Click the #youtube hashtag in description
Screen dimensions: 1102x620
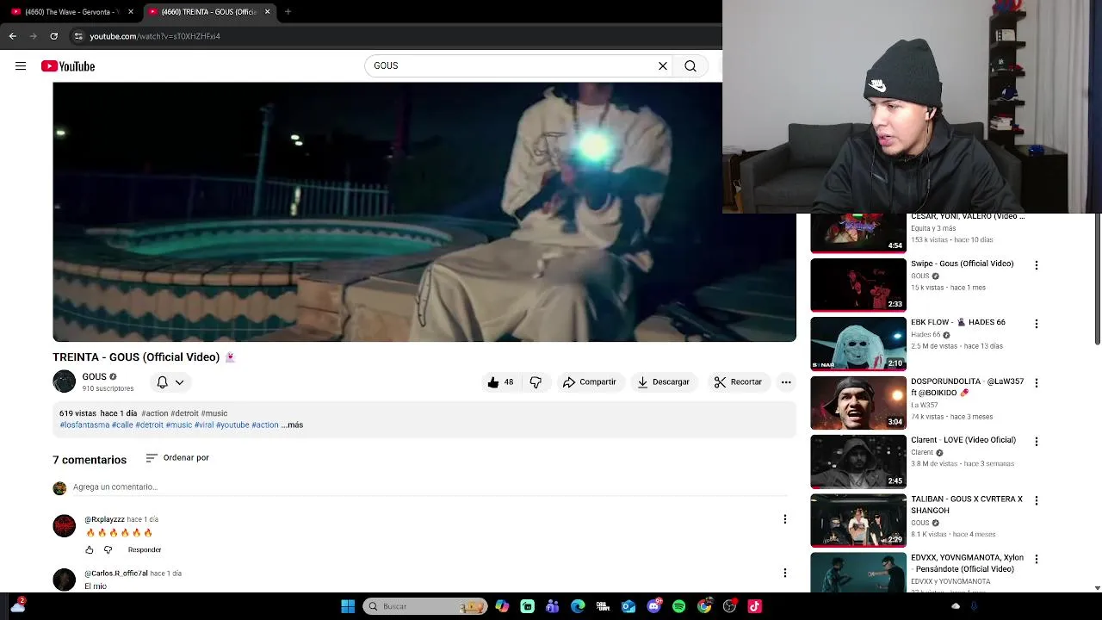click(x=232, y=425)
